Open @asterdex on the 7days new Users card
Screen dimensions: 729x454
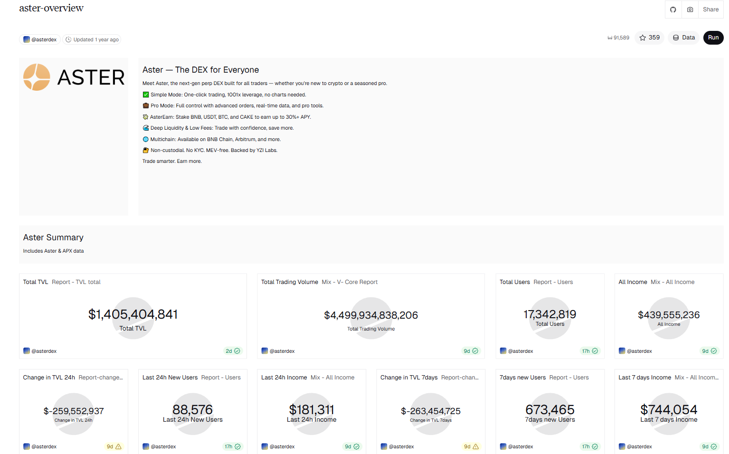click(517, 446)
